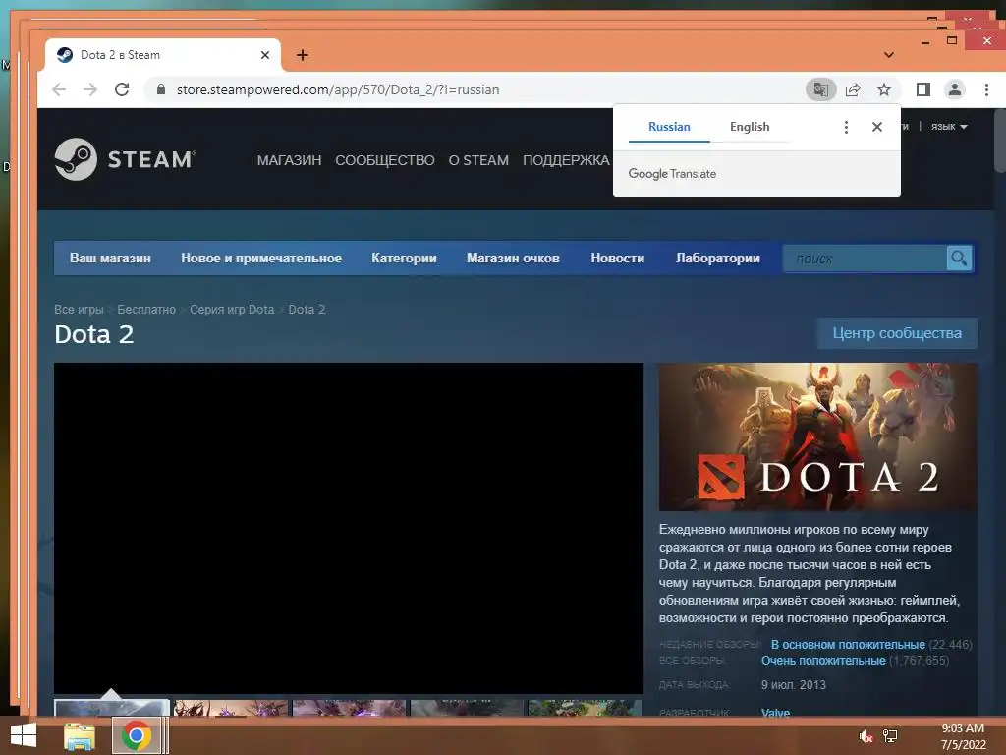
Task: Open Лаборатории store link
Action: (x=718, y=259)
